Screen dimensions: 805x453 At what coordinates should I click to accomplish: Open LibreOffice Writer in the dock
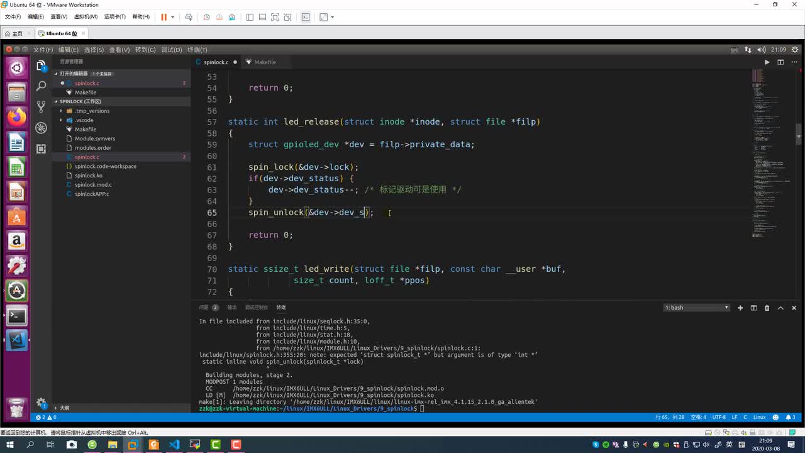(x=17, y=143)
